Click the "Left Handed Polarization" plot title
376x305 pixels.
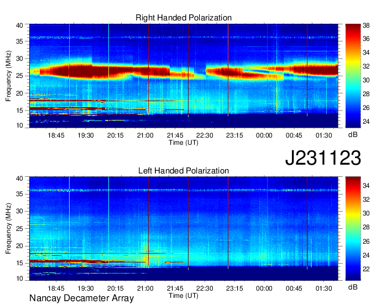(184, 171)
